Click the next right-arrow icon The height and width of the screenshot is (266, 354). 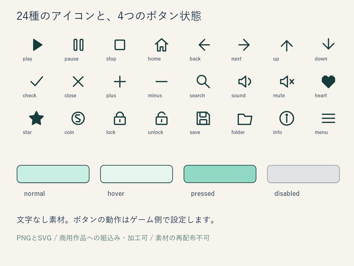[244, 45]
